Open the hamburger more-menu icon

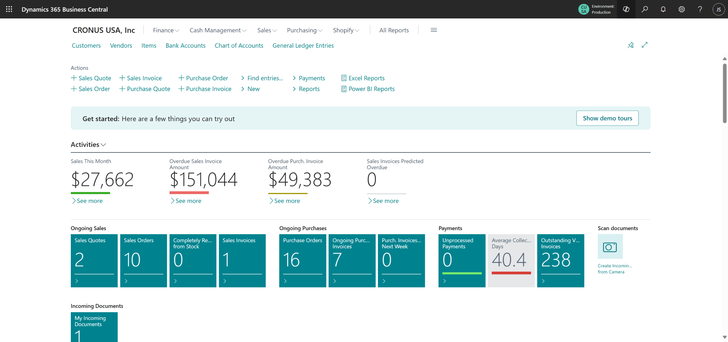coord(434,30)
